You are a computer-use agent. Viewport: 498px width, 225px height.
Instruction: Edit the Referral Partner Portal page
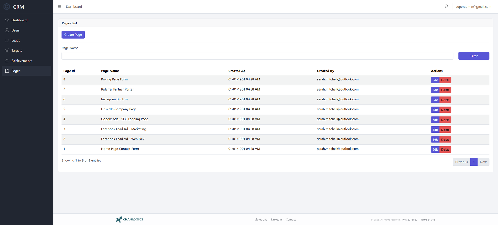tap(435, 90)
